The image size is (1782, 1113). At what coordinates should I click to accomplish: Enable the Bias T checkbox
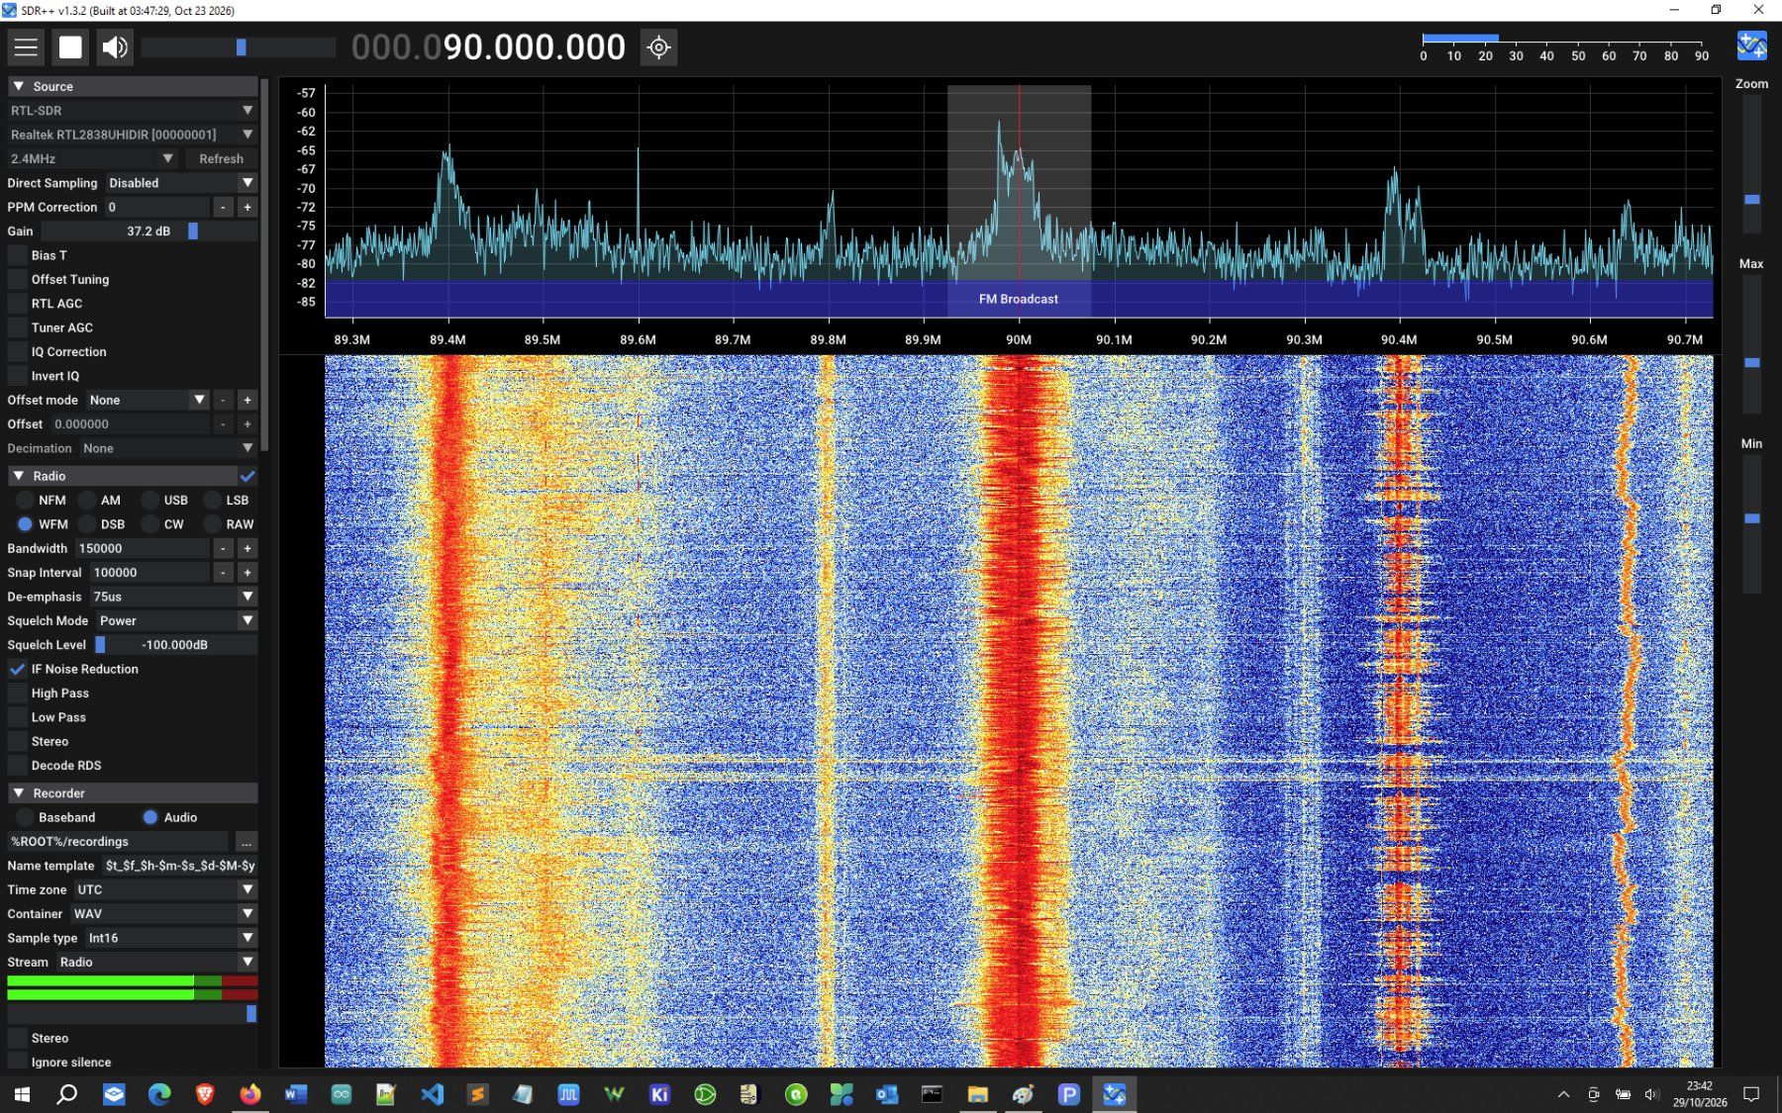(x=17, y=255)
